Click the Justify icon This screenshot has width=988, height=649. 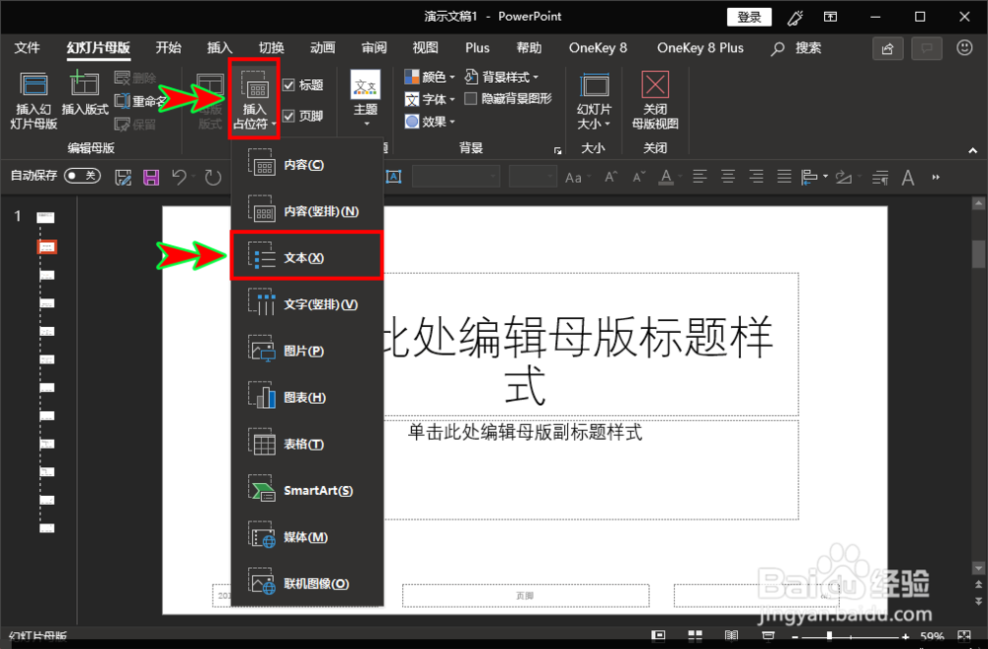(x=783, y=177)
